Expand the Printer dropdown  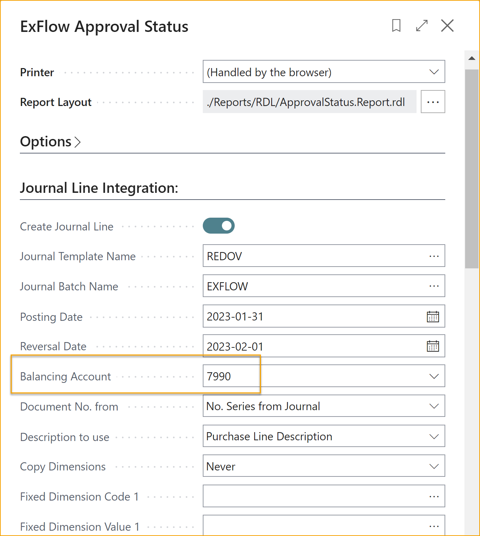(x=434, y=72)
